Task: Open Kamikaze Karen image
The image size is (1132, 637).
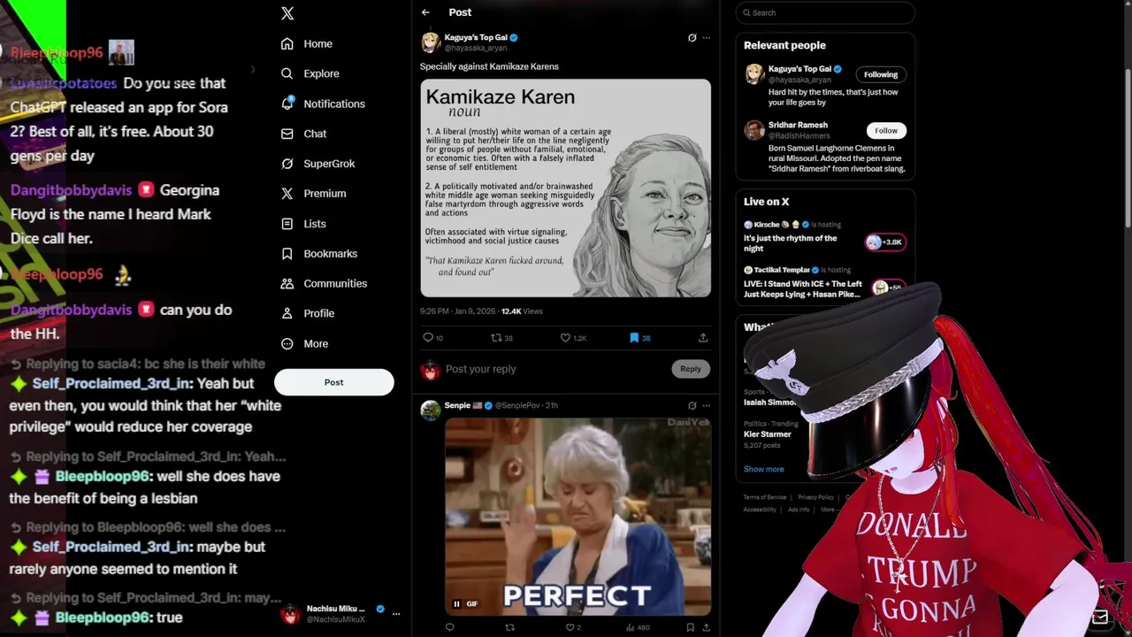Action: 565,188
